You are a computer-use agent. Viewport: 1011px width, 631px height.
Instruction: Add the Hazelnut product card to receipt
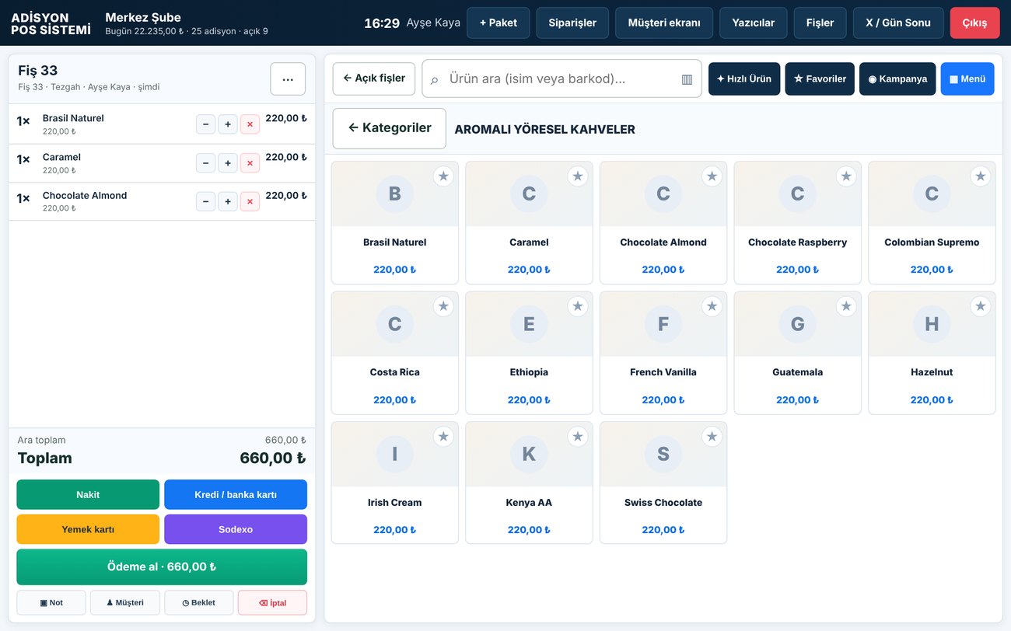tap(932, 353)
